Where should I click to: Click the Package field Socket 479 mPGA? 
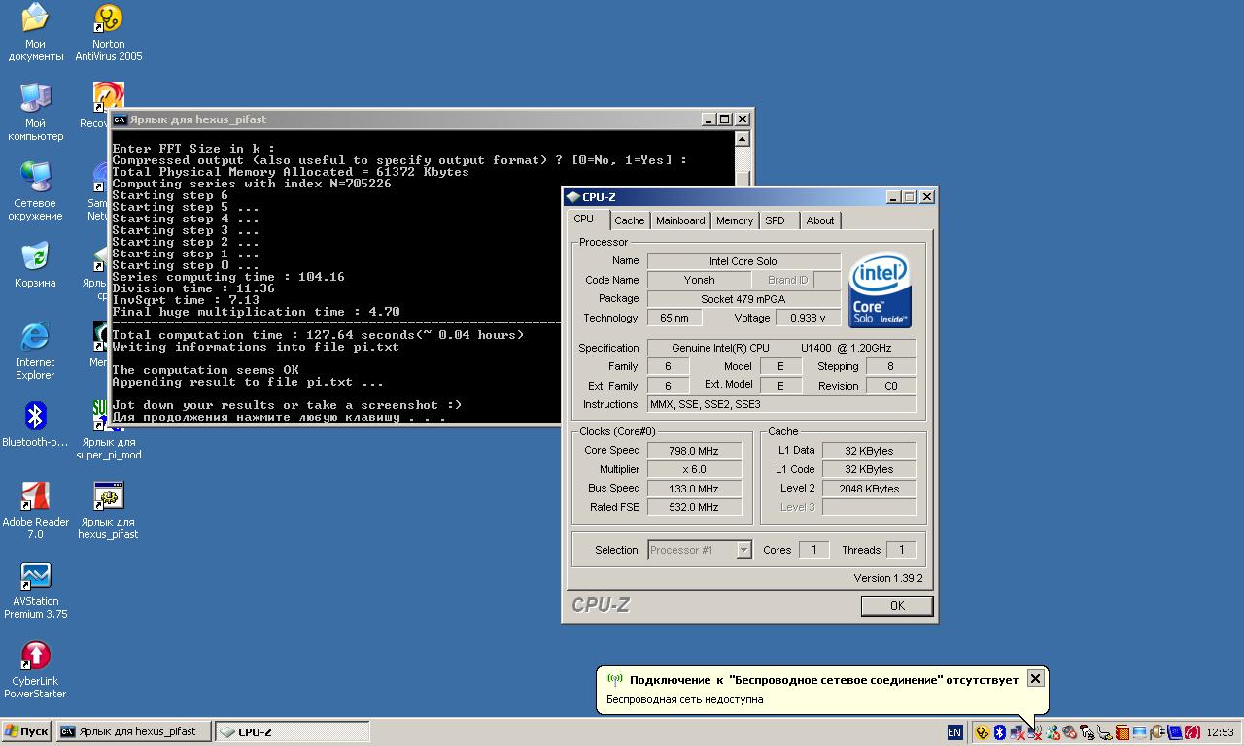(743, 299)
